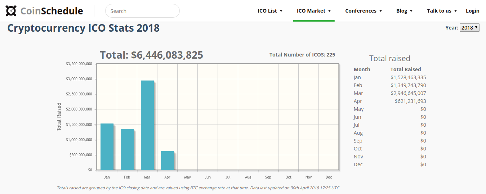Click the CoinSchedule logo icon
Image resolution: width=486 pixels, height=194 pixels.
(11, 11)
